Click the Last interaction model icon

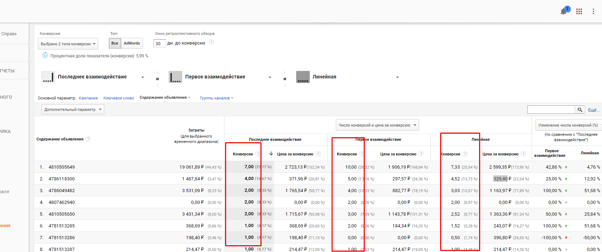[x=48, y=77]
